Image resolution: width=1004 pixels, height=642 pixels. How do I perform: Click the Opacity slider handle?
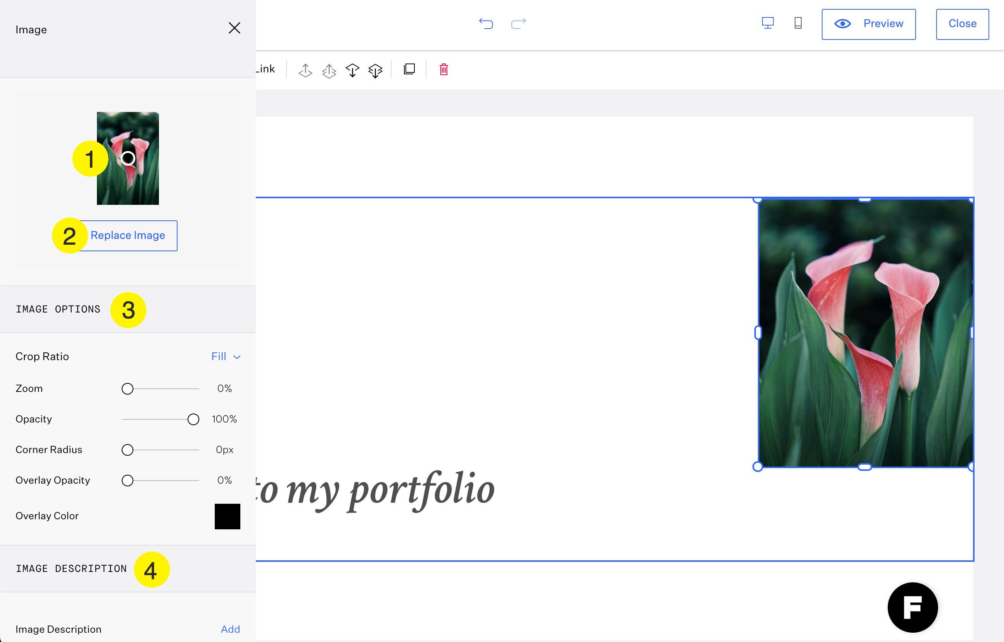click(x=193, y=419)
